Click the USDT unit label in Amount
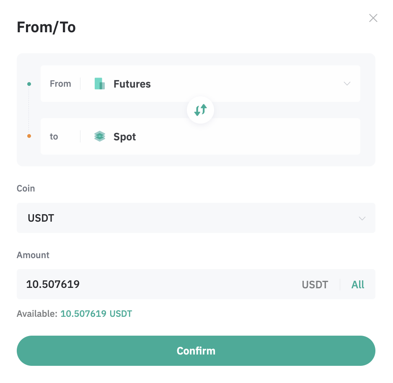The width and height of the screenshot is (393, 383). tap(315, 285)
